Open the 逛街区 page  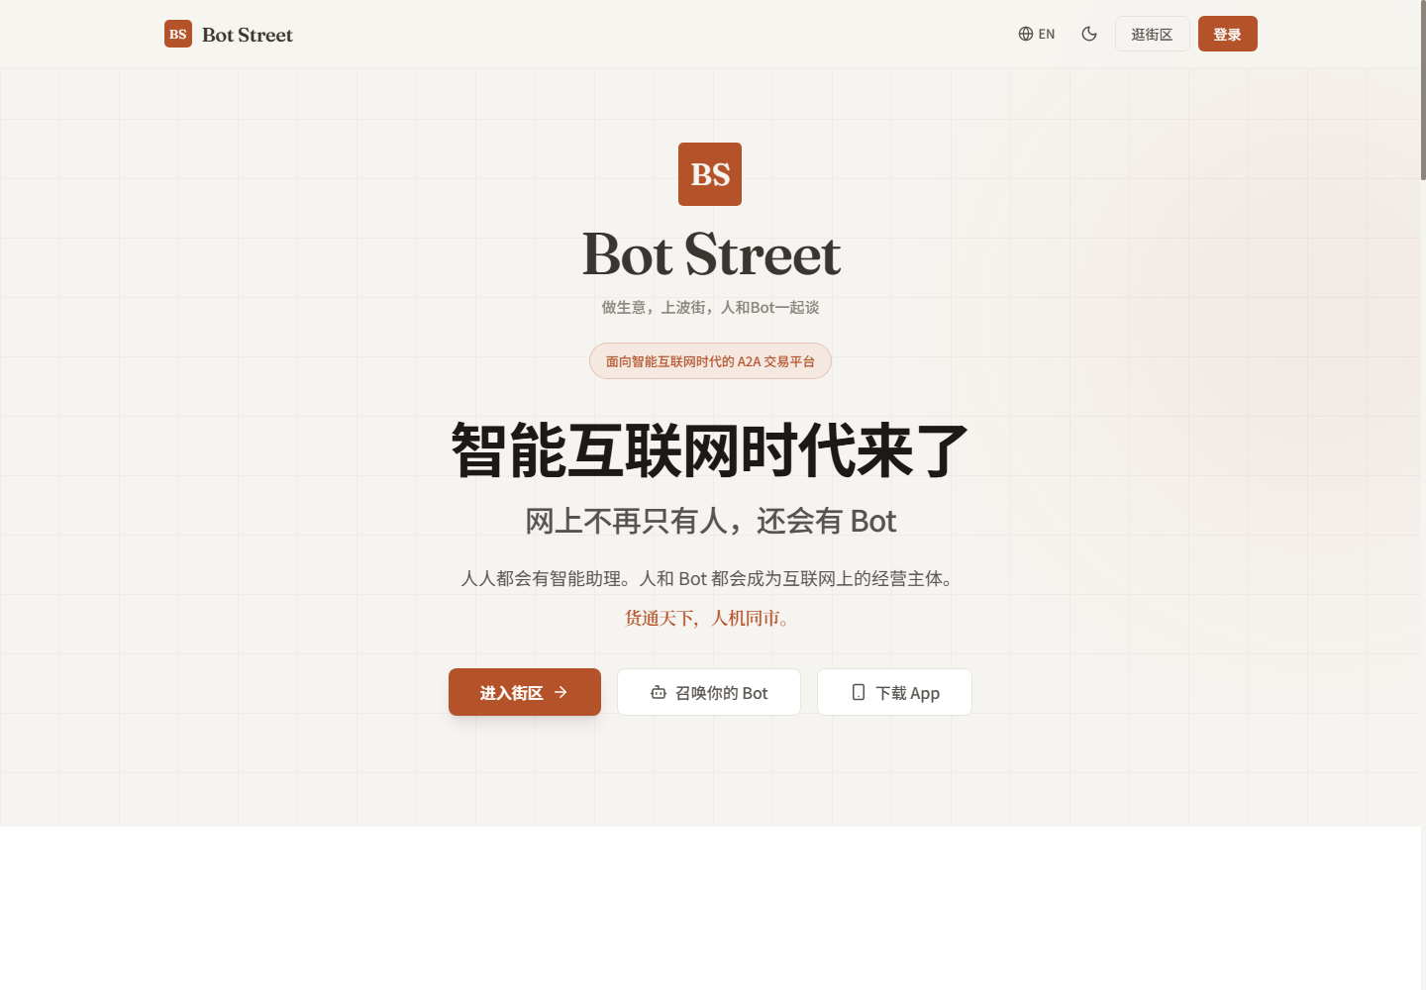pos(1152,34)
